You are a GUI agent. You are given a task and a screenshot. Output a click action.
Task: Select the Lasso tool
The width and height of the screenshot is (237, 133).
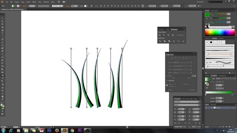3,27
